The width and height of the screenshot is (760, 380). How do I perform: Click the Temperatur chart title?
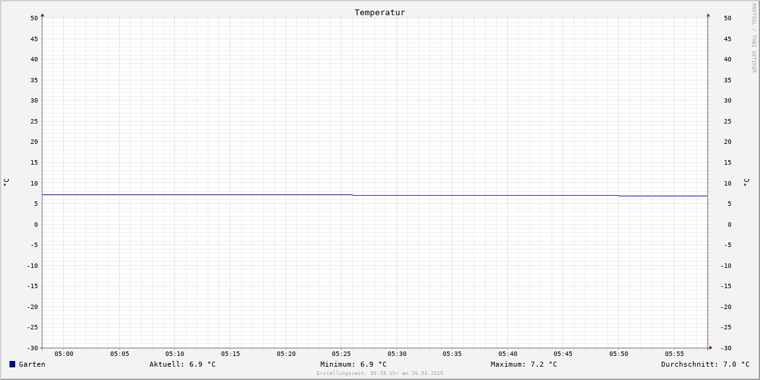pyautogui.click(x=380, y=12)
